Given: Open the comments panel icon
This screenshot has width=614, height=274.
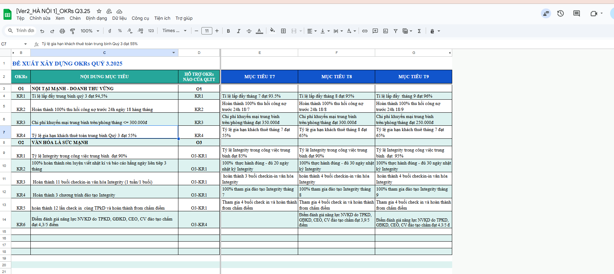Looking at the screenshot, I should tap(577, 13).
